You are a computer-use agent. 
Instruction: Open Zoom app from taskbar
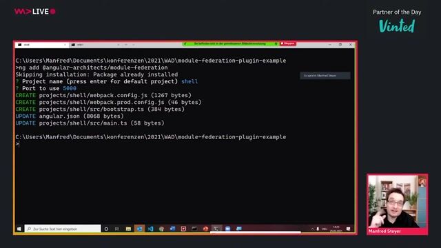(227, 229)
